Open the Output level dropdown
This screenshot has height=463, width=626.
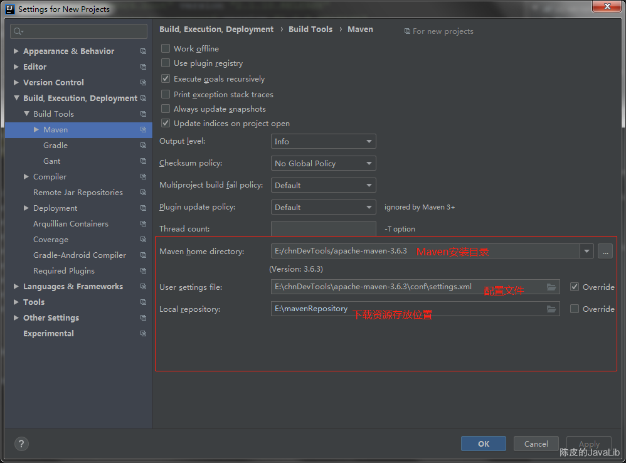tap(324, 141)
